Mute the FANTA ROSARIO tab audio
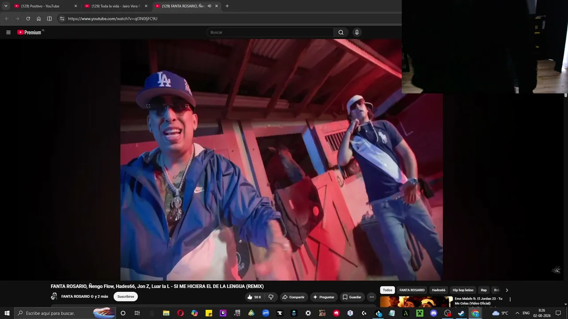The image size is (568, 319). 209,6
